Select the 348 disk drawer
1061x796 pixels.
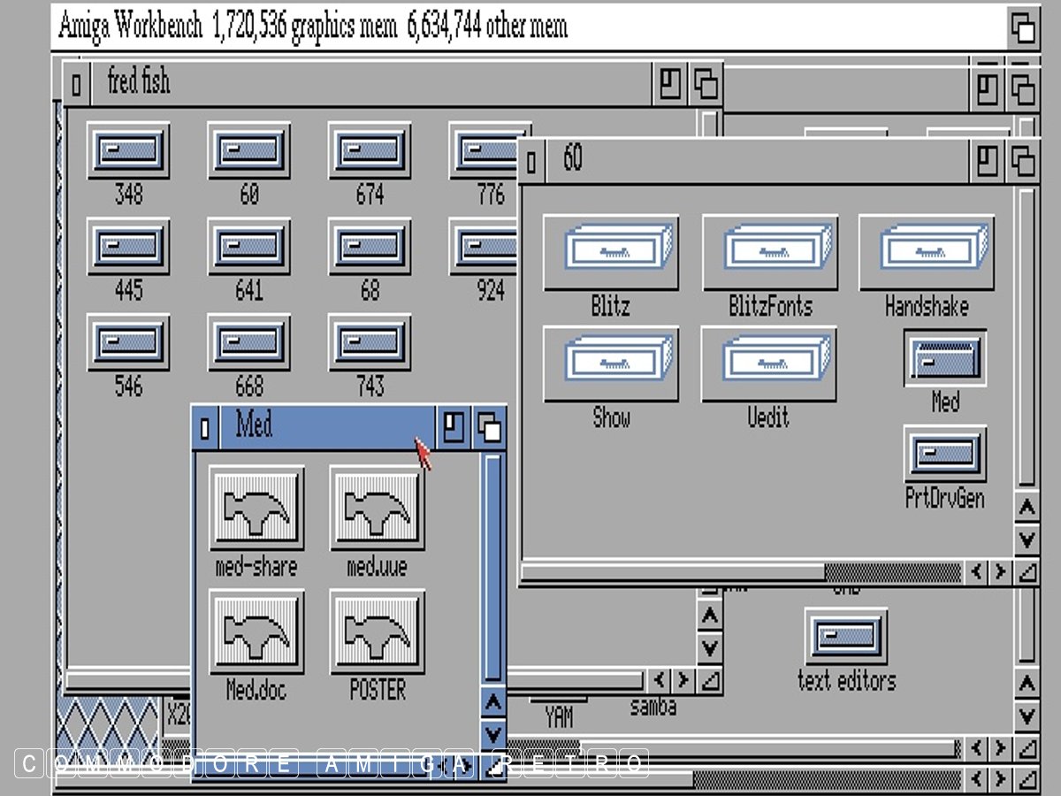point(128,151)
